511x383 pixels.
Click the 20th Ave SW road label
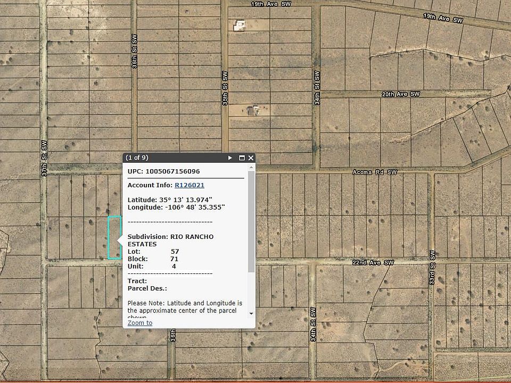tap(401, 94)
